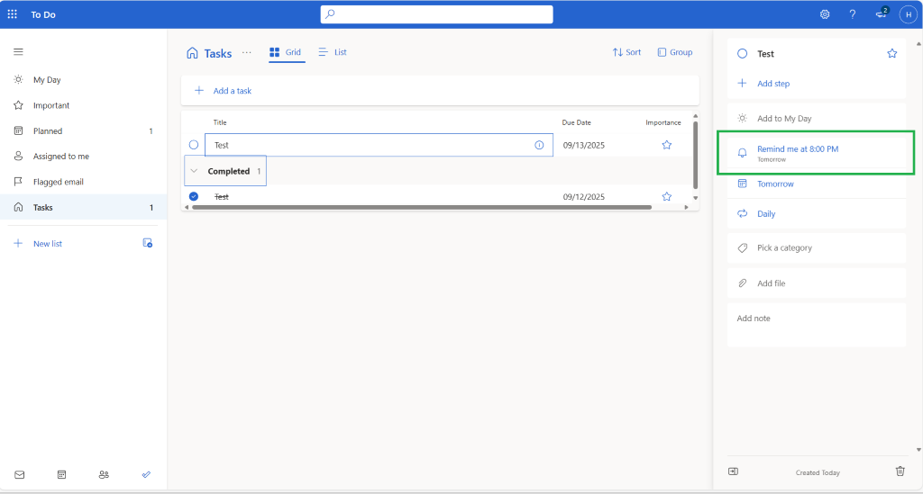Viewport: 923px width, 494px height.
Task: Open the Help question mark icon
Action: tap(853, 14)
